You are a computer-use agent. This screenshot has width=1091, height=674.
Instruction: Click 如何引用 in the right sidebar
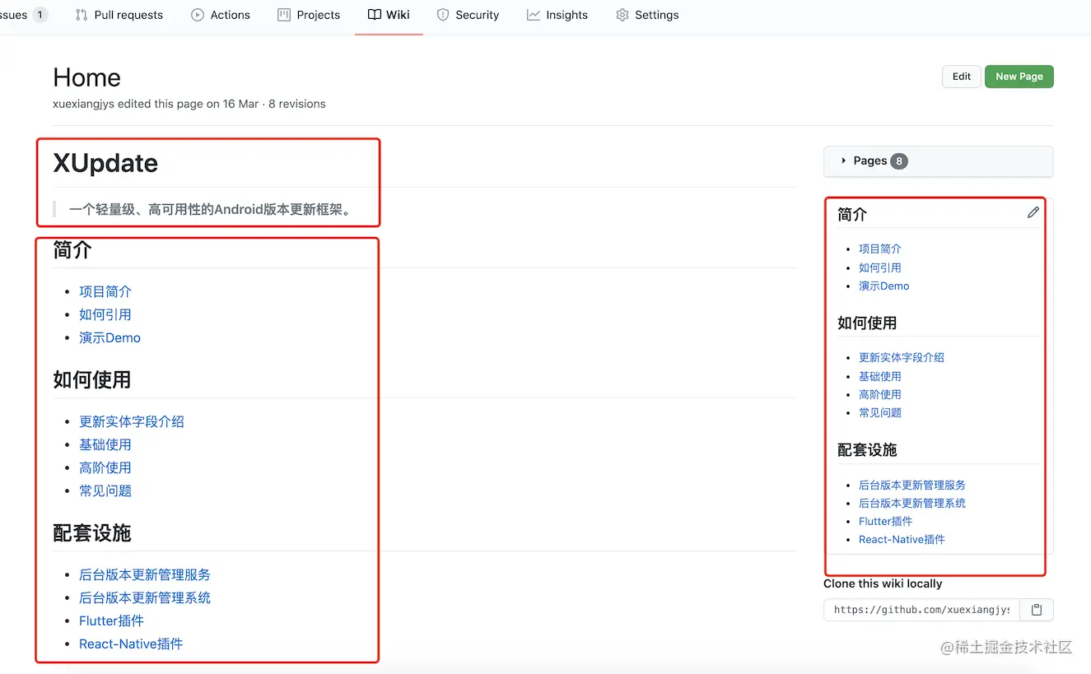[880, 267]
